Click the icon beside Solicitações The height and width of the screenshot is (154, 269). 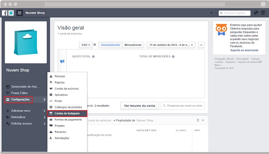point(51,138)
